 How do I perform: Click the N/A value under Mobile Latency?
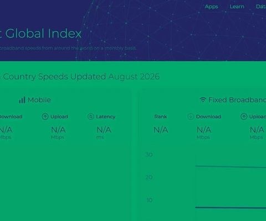tap(104, 130)
